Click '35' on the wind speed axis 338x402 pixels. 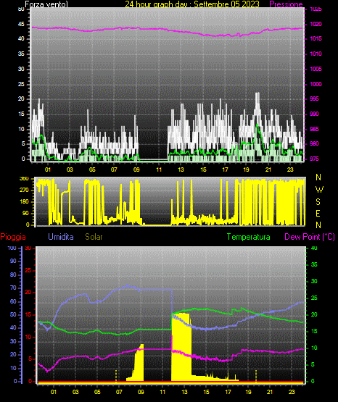pos(21,54)
